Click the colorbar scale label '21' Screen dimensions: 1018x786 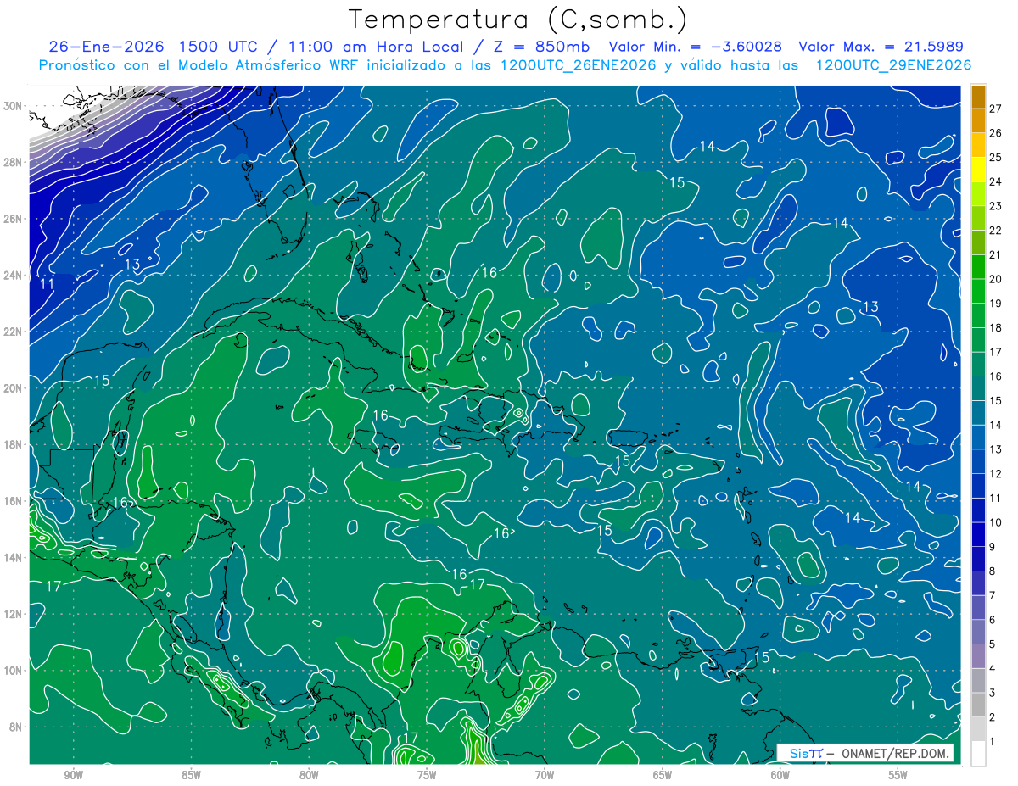pyautogui.click(x=996, y=254)
